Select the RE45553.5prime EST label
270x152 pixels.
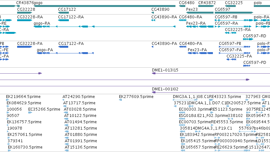pos(227,122)
